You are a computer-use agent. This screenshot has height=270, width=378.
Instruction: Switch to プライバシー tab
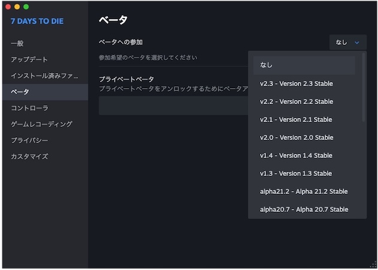31,141
